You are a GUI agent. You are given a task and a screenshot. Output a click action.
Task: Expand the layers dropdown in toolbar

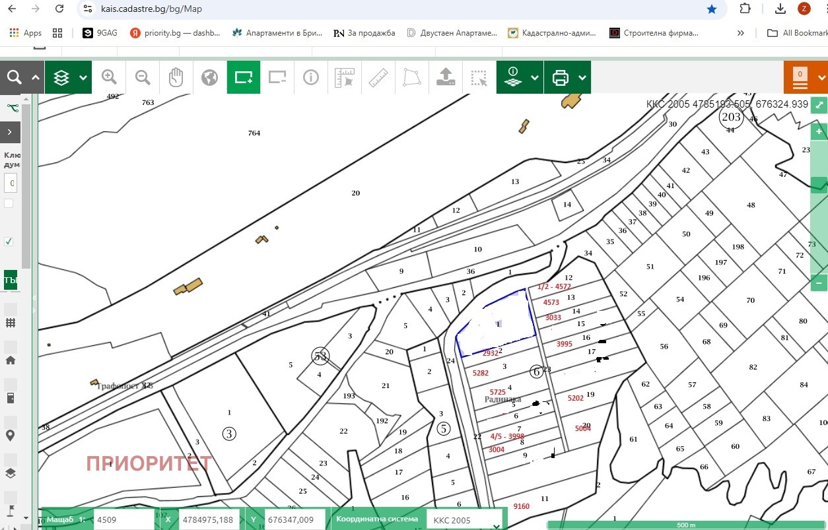coord(83,78)
